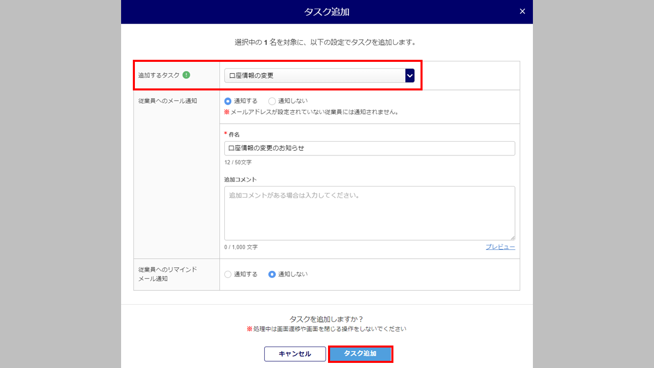The height and width of the screenshot is (368, 654).
Task: Click the 12 / 50文字 counter text
Action: point(238,163)
